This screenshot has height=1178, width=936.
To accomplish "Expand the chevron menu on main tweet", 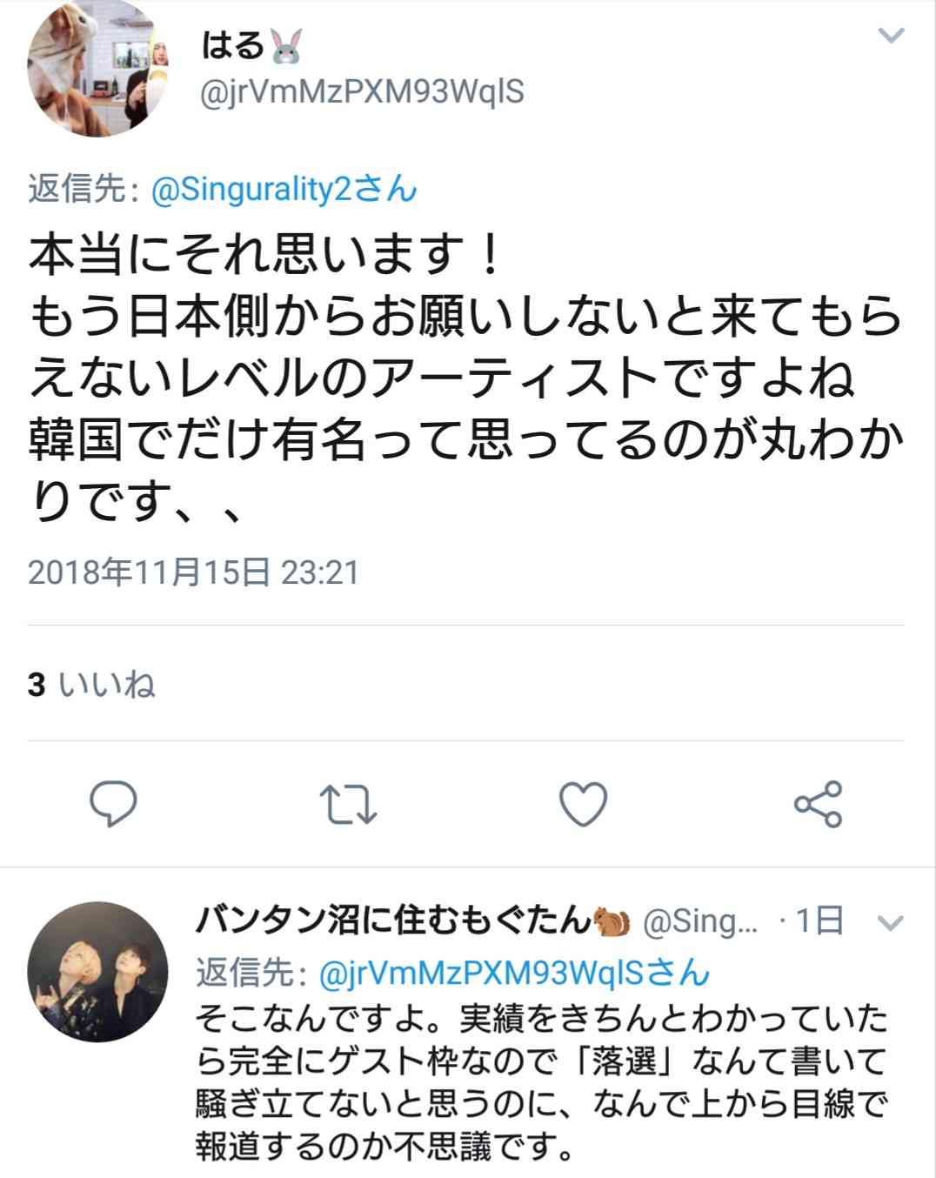I will click(x=892, y=37).
